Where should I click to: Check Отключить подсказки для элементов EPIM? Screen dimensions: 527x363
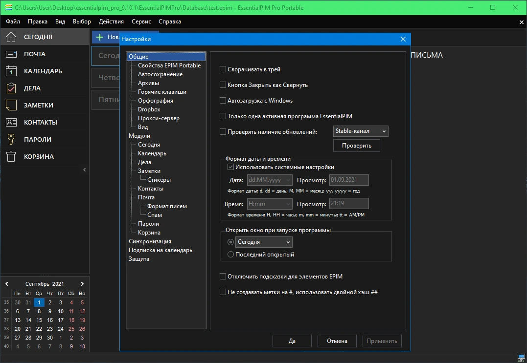(223, 277)
